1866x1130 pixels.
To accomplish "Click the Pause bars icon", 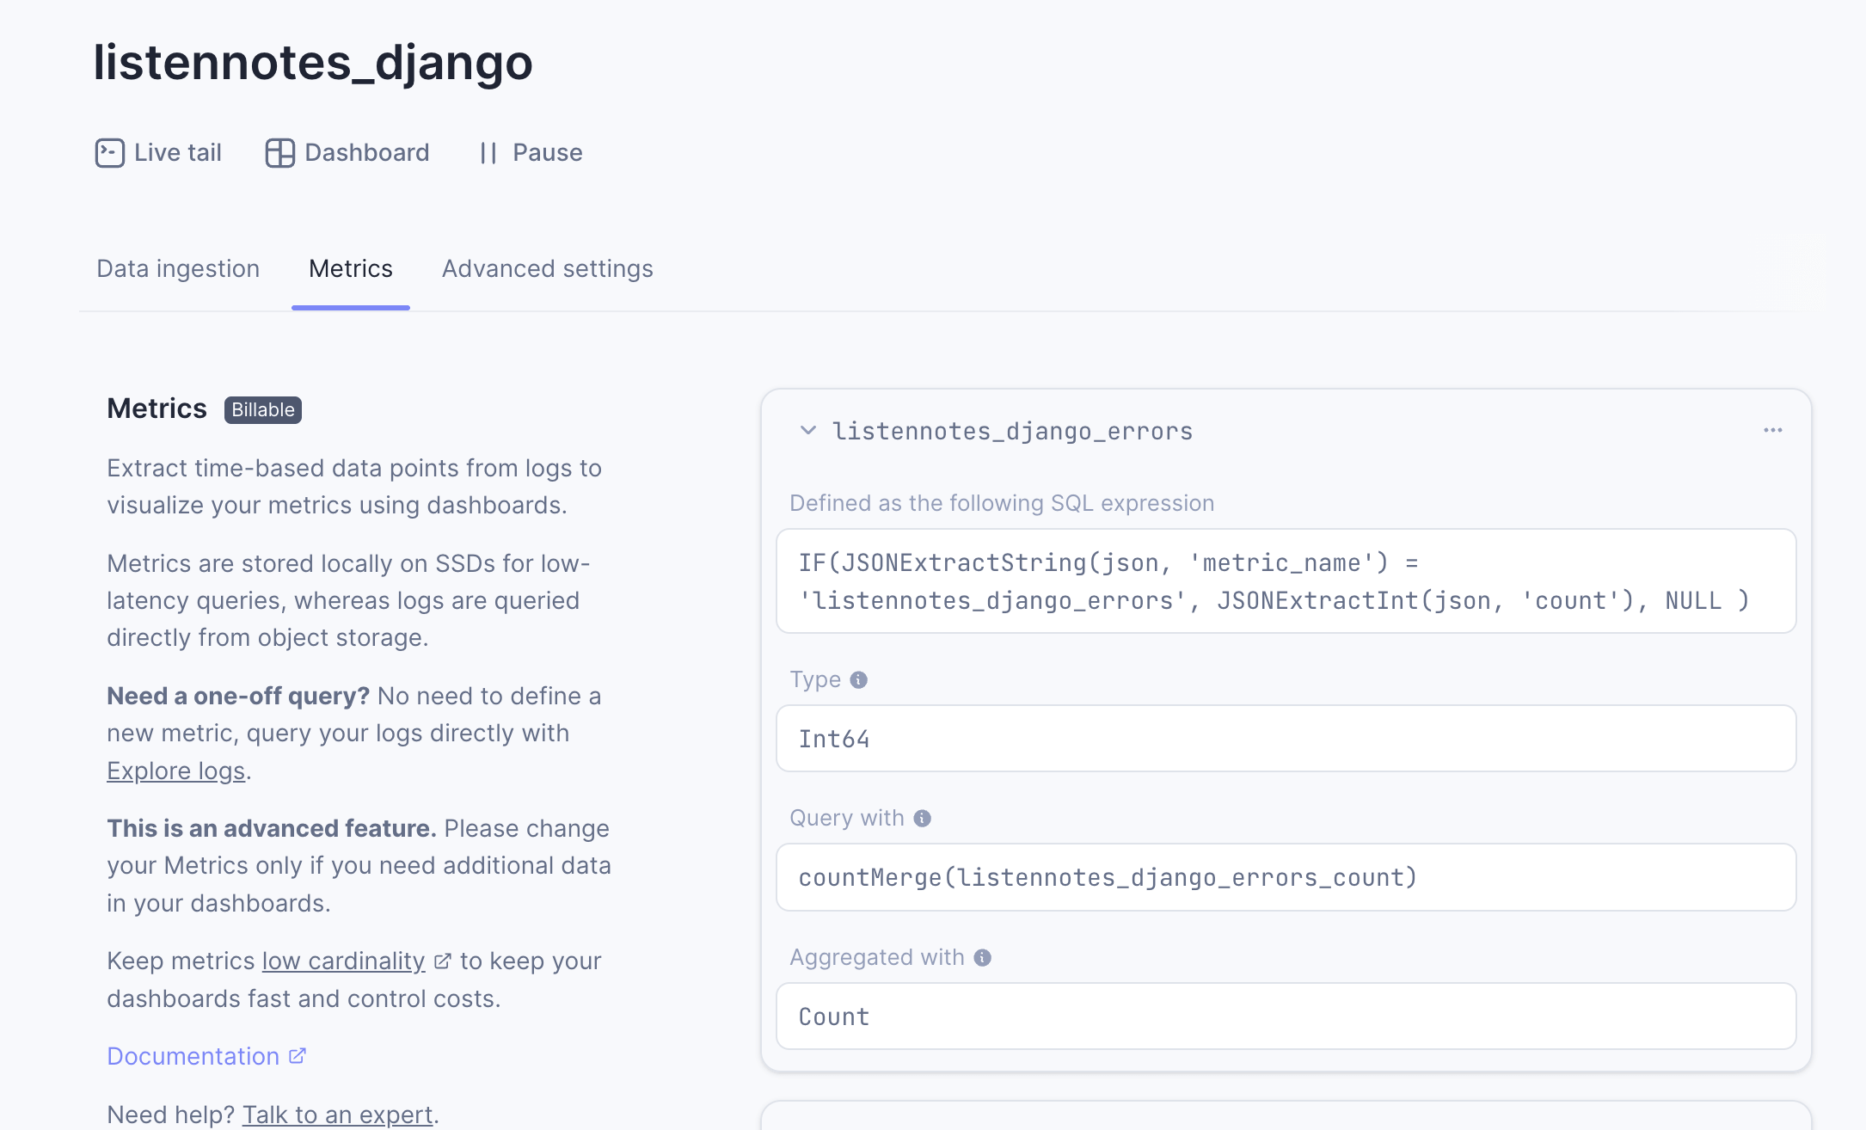I will point(488,153).
